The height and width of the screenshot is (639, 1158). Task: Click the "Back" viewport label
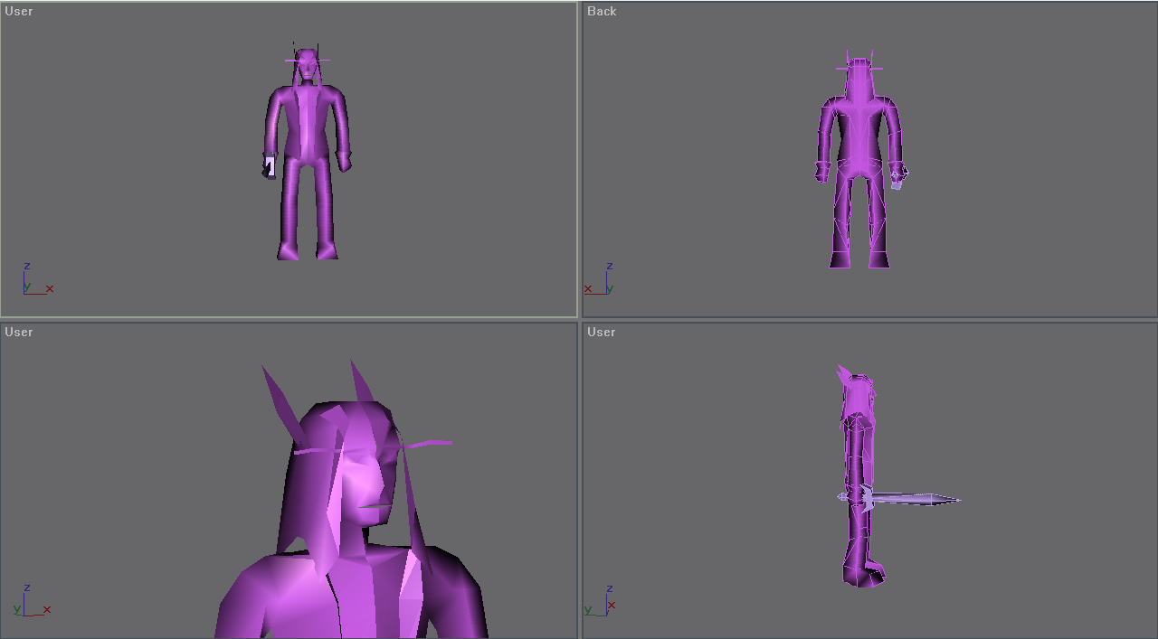[602, 12]
